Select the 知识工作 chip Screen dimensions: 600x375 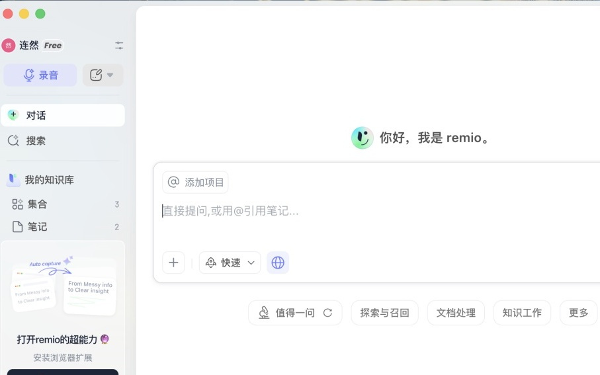pyautogui.click(x=522, y=313)
